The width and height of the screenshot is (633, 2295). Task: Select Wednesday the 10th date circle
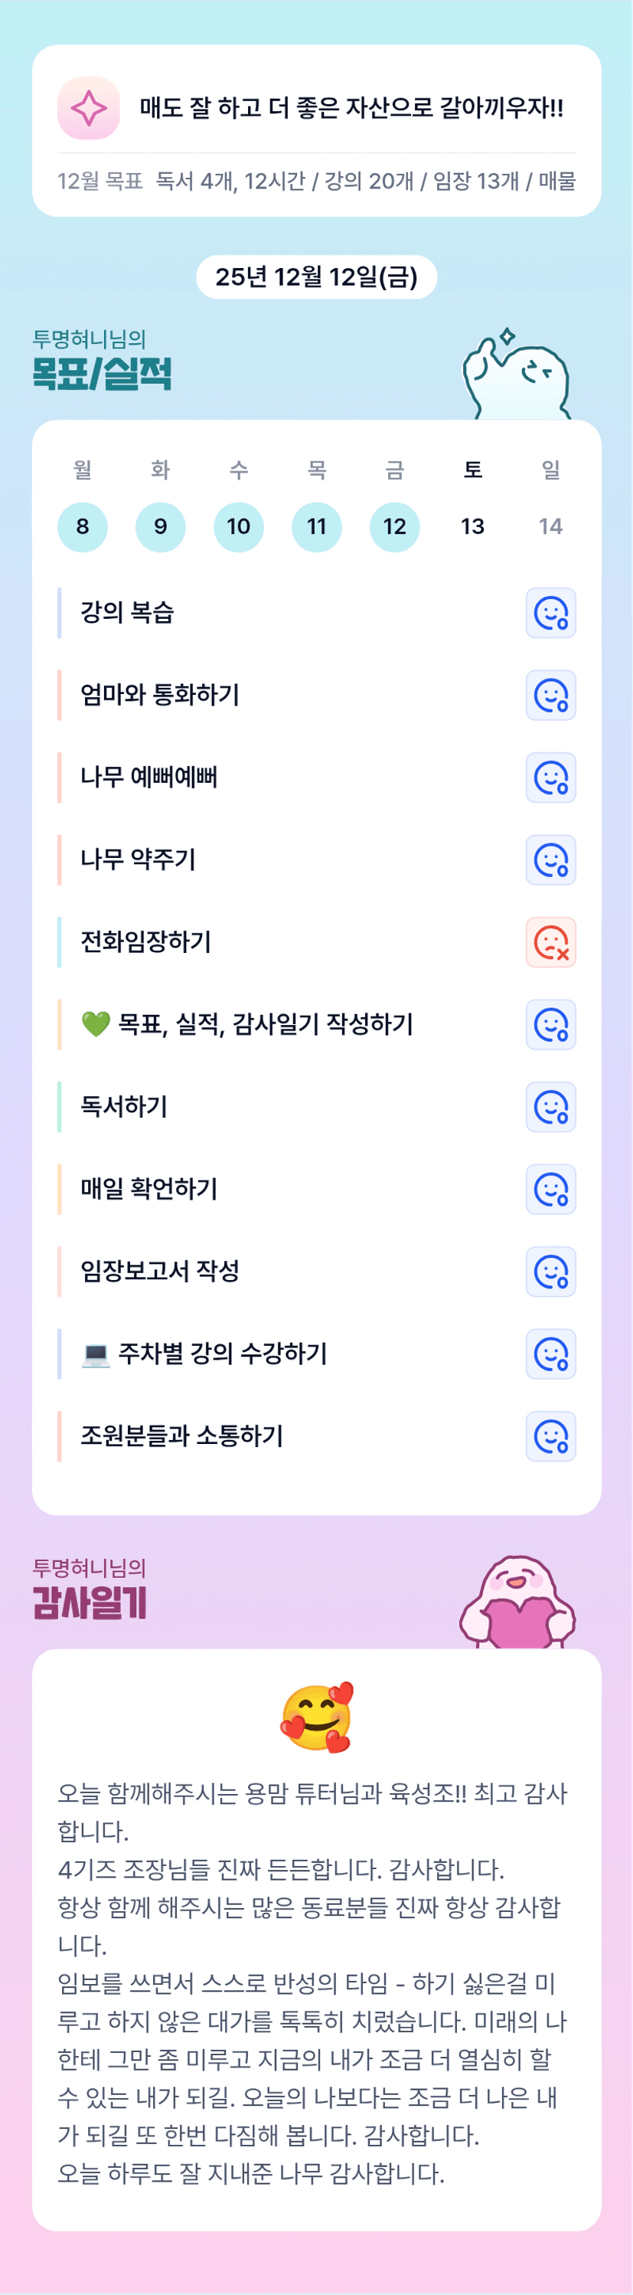tap(239, 526)
